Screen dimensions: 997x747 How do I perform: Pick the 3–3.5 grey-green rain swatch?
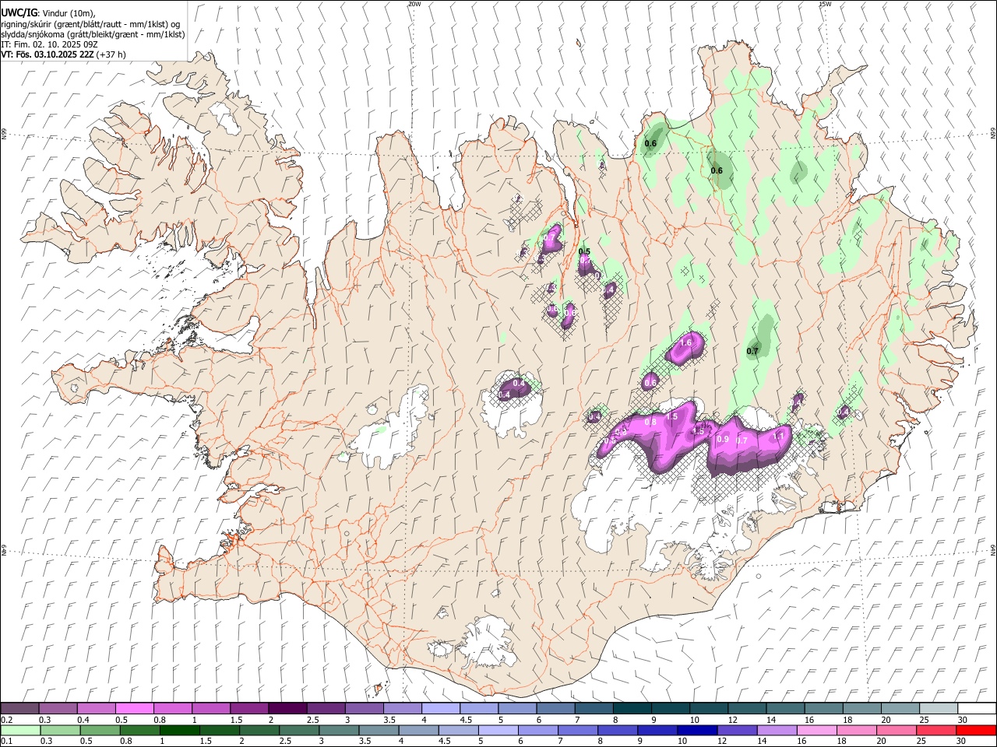pos(340,730)
